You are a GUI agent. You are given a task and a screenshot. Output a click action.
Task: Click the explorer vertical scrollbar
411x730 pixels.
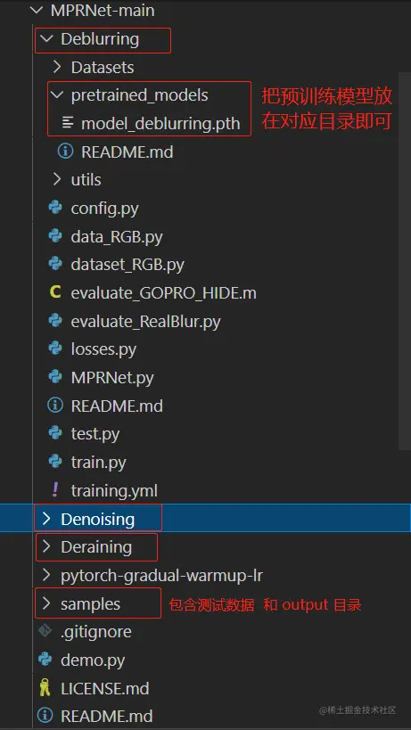405,260
